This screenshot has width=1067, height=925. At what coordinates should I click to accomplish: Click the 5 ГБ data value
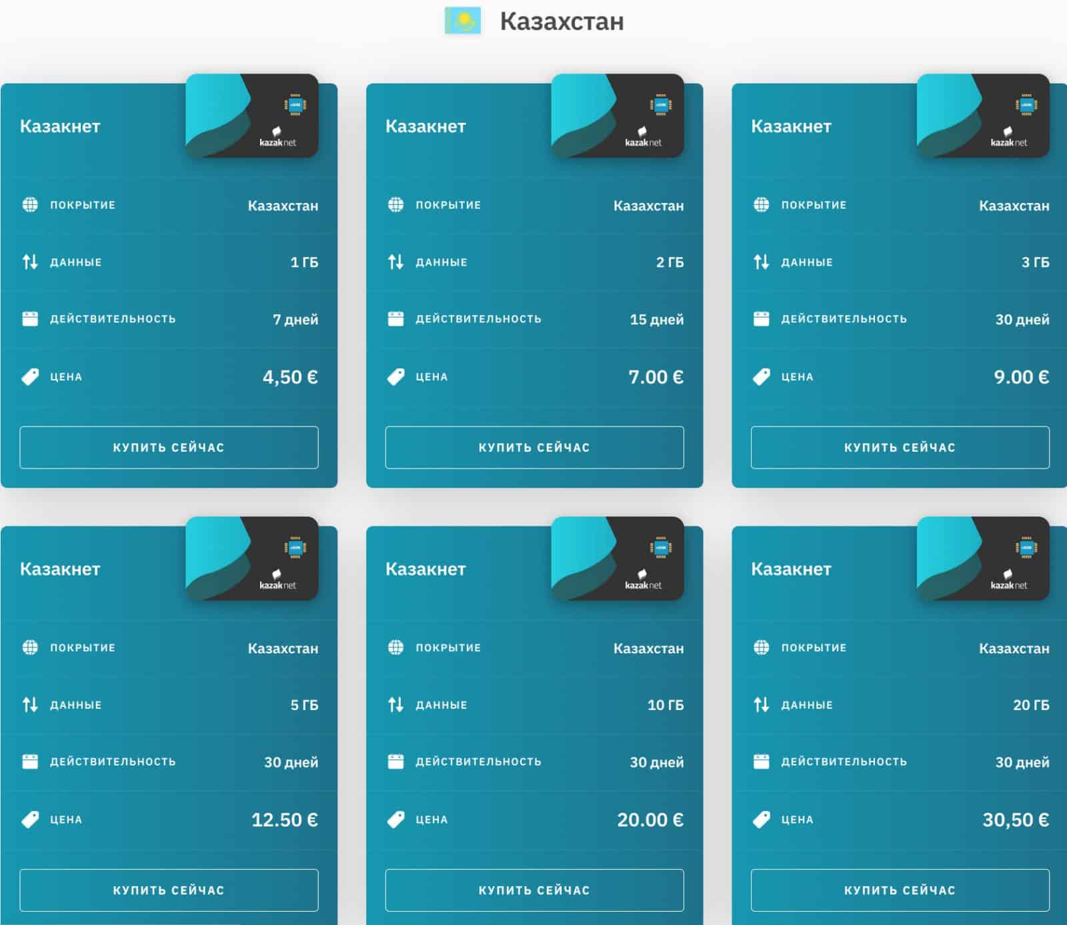point(304,705)
